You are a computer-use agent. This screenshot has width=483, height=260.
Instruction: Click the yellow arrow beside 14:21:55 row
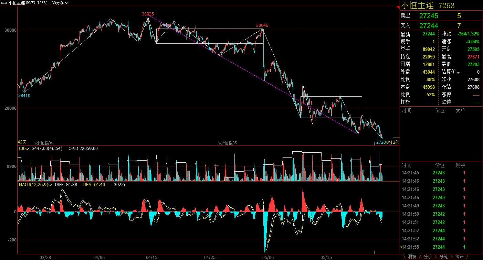401,247
